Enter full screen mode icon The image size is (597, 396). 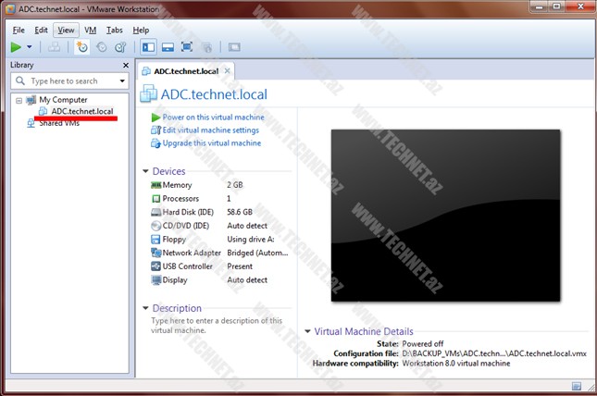[x=187, y=47]
